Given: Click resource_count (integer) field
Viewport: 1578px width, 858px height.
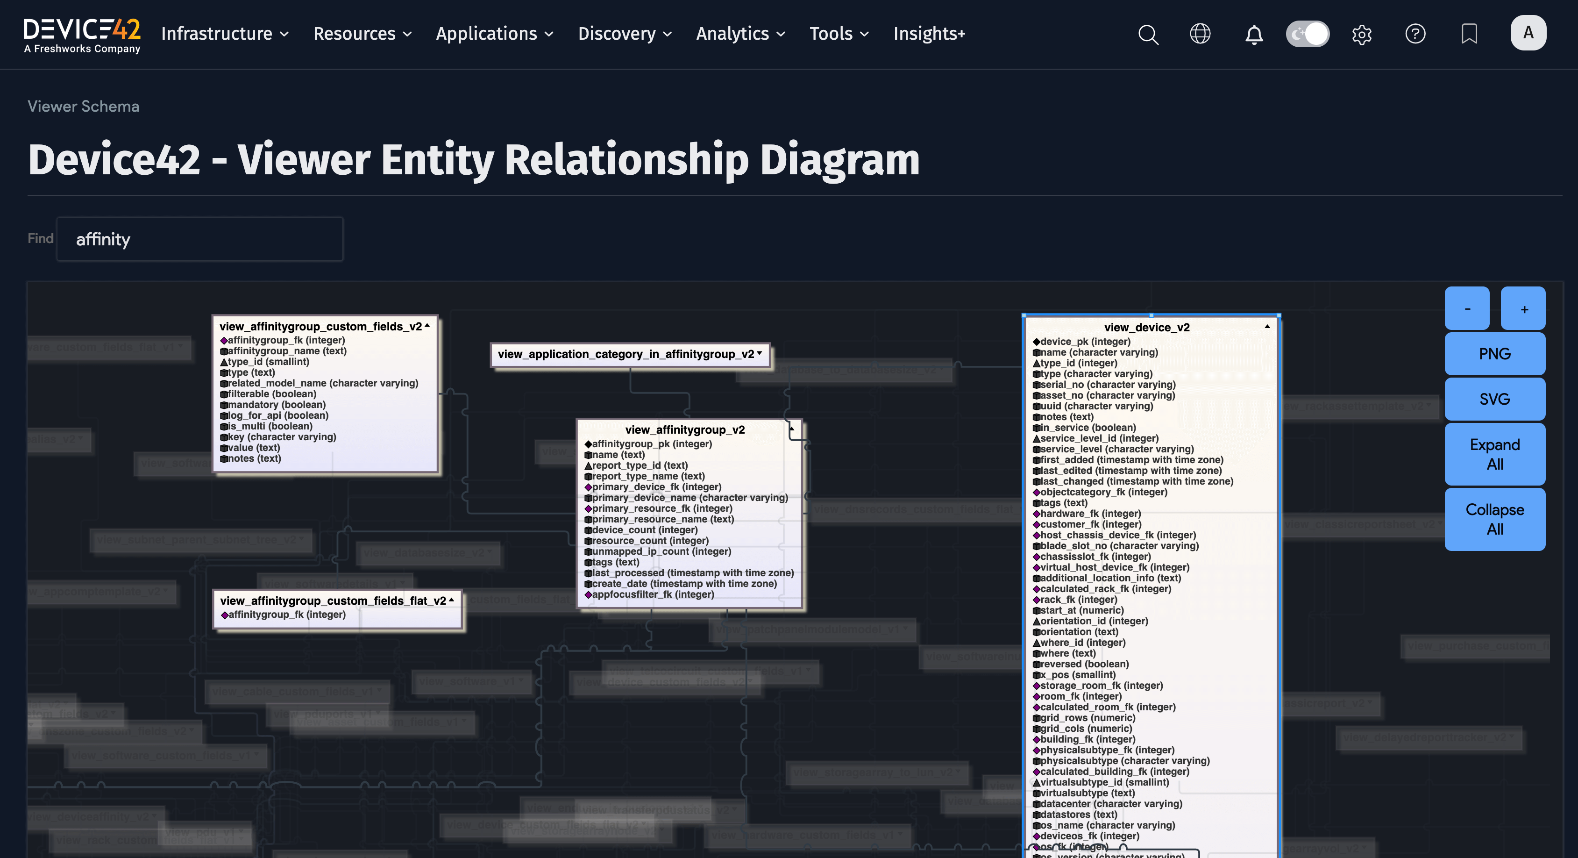Looking at the screenshot, I should click(x=646, y=541).
